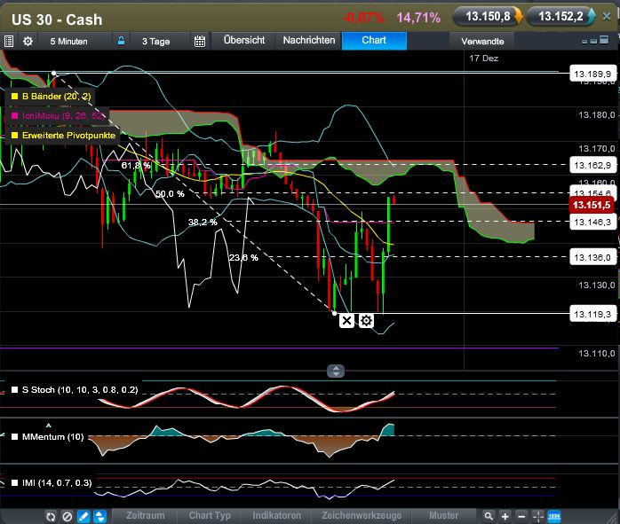Click sell price button 13.150,8
Image resolution: width=620 pixels, height=524 pixels.
click(x=488, y=17)
